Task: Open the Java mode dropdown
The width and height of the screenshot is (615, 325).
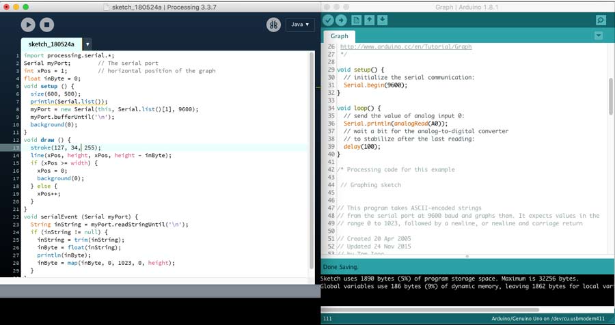Action: point(300,25)
